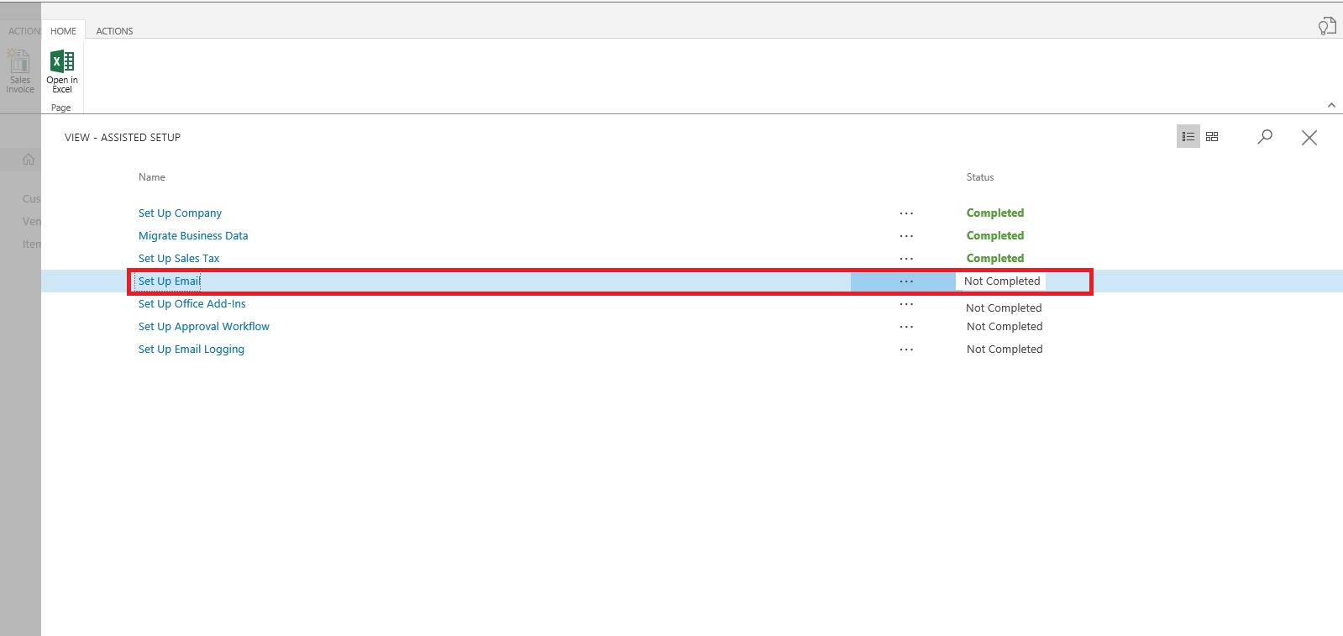This screenshot has height=636, width=1343.
Task: Open the Set Up Office Add-Ins link
Action: [191, 304]
